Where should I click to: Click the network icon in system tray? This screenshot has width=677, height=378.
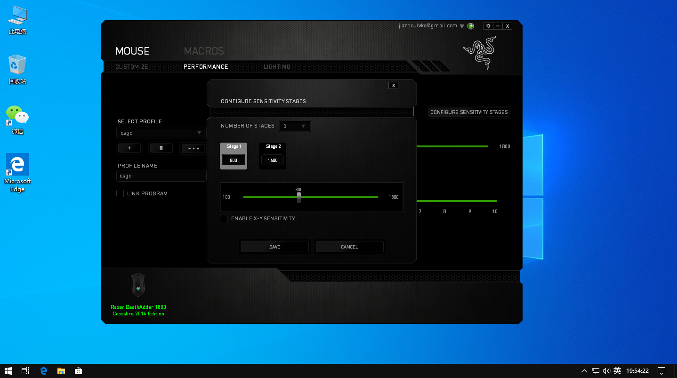(x=596, y=371)
